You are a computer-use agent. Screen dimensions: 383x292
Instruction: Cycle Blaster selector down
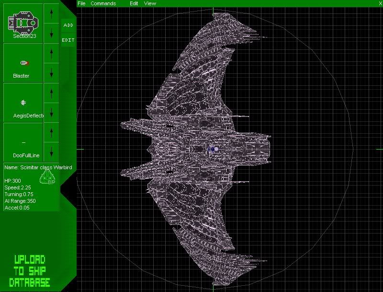(51, 72)
